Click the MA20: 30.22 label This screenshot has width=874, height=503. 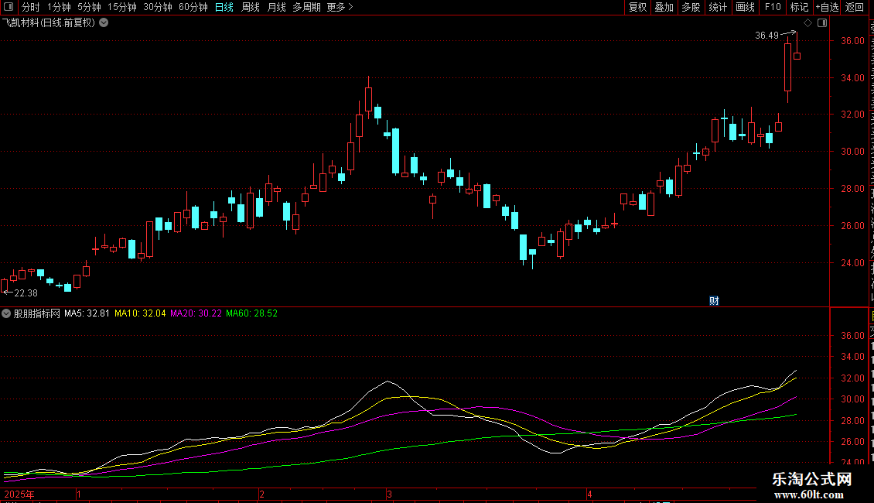coord(196,313)
